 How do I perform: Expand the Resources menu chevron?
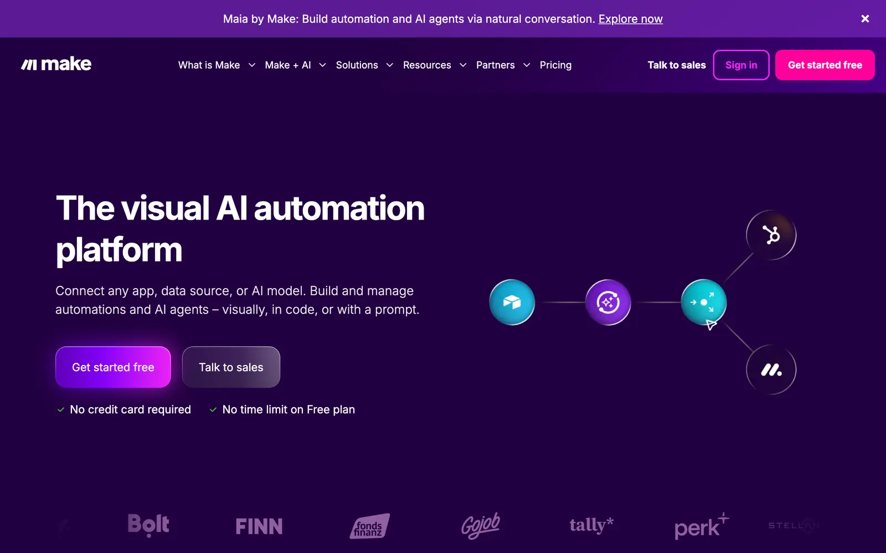click(463, 65)
